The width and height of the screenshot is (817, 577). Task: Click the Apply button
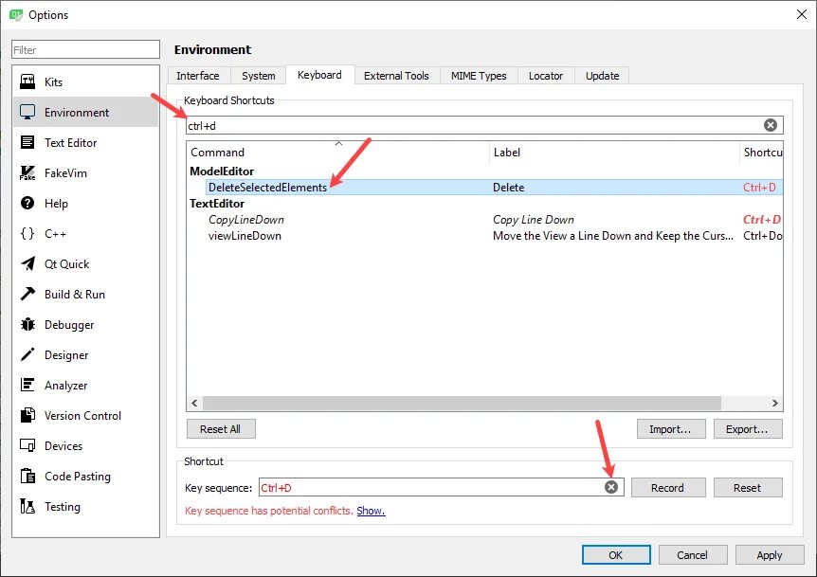pyautogui.click(x=770, y=555)
